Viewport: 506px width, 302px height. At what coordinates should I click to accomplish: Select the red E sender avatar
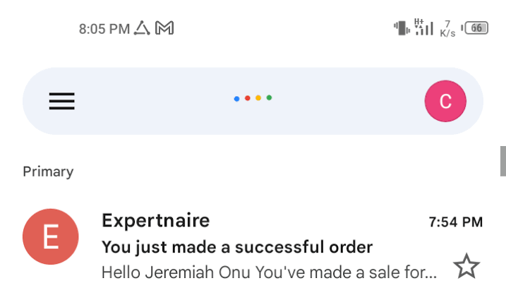[51, 236]
